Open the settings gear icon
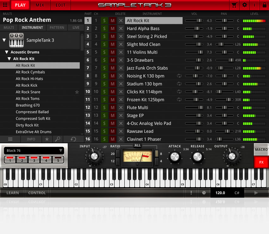The image size is (269, 234). pos(244,5)
